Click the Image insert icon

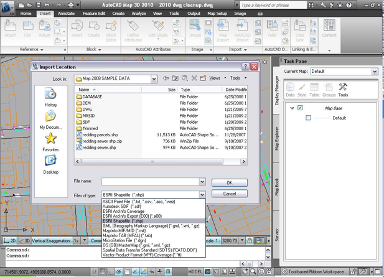195,29
